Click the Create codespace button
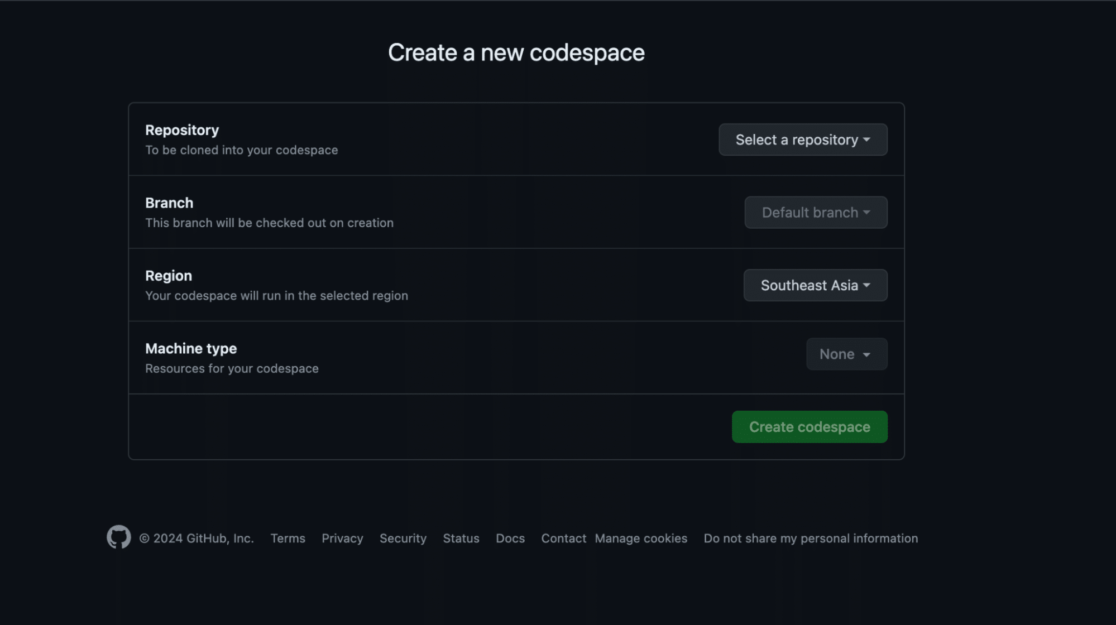The width and height of the screenshot is (1116, 625). click(809, 426)
